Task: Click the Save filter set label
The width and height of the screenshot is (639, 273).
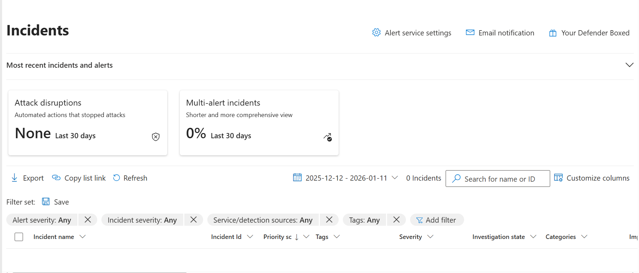Action: pyautogui.click(x=61, y=202)
